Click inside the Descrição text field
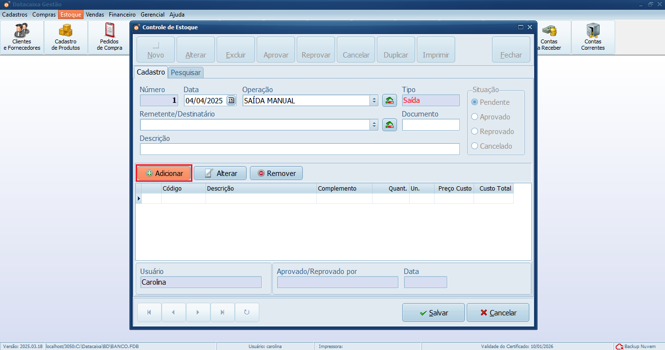 tap(299, 149)
